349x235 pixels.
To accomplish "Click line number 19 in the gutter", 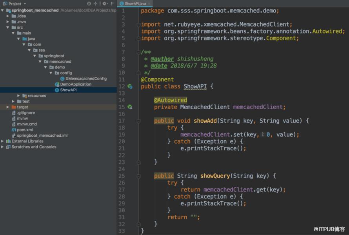I will pos(122,135).
